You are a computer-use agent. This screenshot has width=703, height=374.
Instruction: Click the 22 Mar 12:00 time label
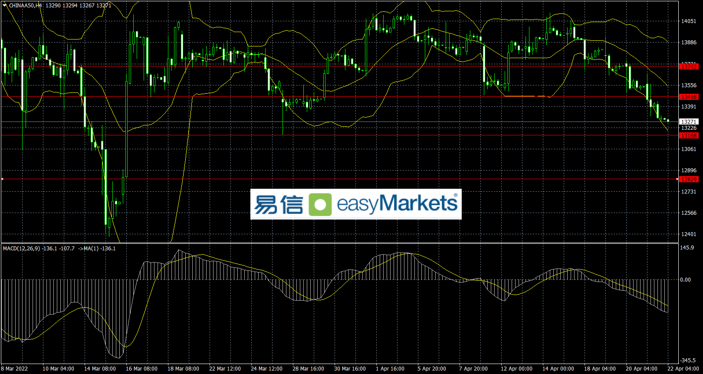coord(225,369)
